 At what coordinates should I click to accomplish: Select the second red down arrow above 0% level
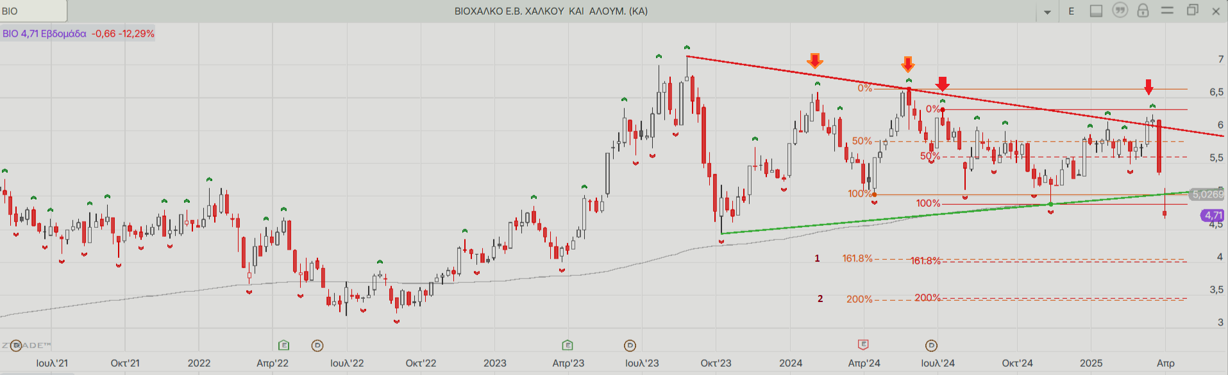(x=907, y=64)
